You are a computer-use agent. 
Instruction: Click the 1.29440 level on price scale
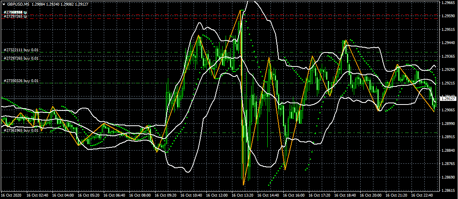448,42
